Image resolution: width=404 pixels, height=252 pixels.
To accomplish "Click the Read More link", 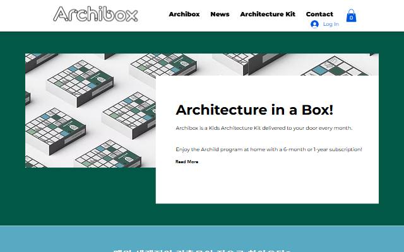I will pyautogui.click(x=187, y=162).
